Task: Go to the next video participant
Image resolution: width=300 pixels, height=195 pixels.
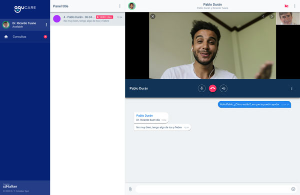Action: coord(271,16)
